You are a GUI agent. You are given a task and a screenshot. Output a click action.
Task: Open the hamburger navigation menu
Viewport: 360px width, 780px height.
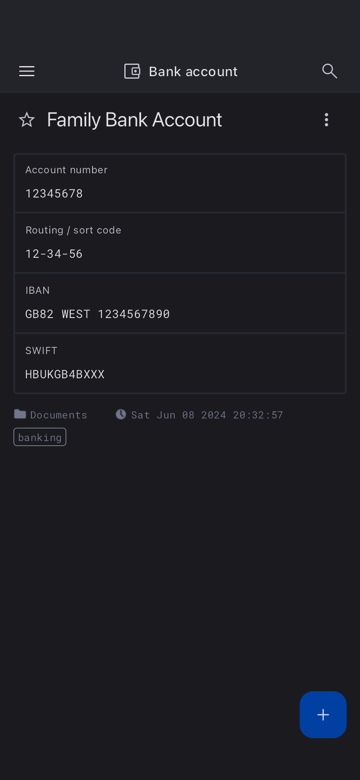27,72
